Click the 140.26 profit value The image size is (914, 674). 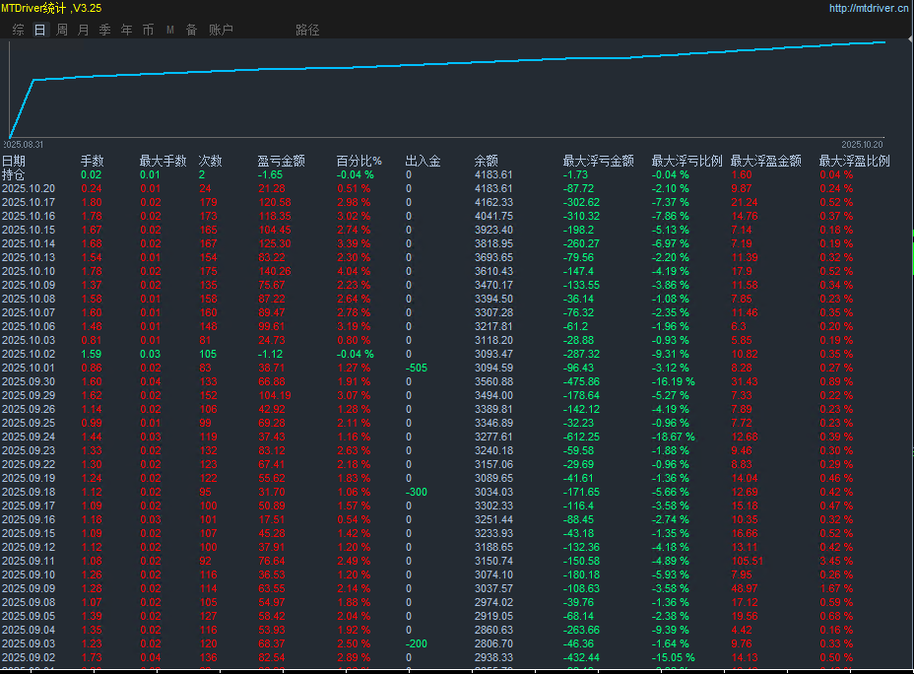(x=275, y=271)
